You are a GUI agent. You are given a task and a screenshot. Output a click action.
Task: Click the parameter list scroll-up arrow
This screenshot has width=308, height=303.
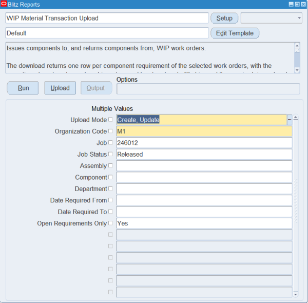pyautogui.click(x=296, y=118)
